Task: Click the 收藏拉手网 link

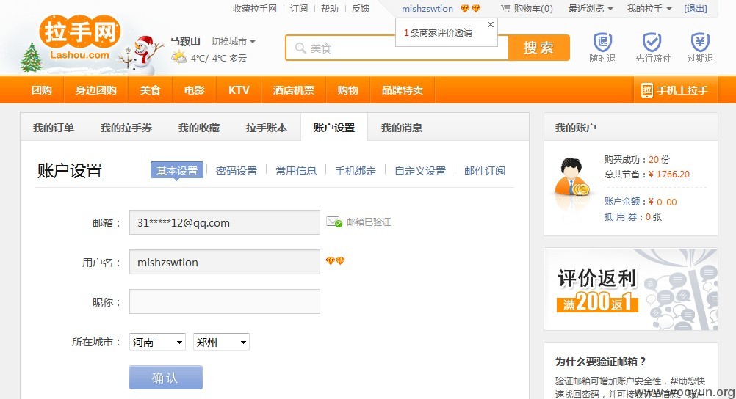Action: point(255,9)
